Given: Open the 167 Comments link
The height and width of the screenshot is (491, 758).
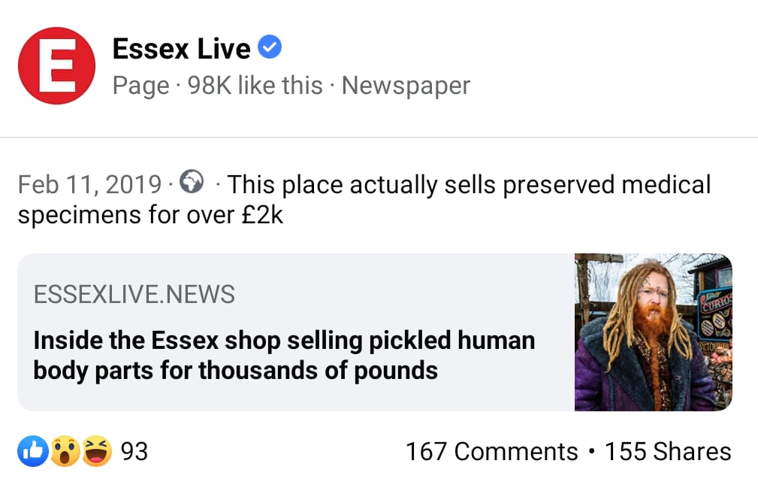Looking at the screenshot, I should 491,452.
